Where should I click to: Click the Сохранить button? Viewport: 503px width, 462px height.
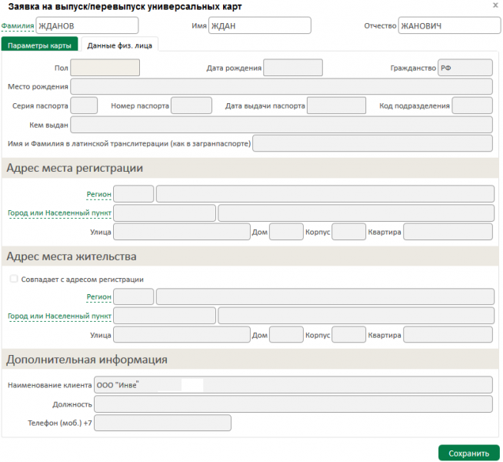pos(468,453)
